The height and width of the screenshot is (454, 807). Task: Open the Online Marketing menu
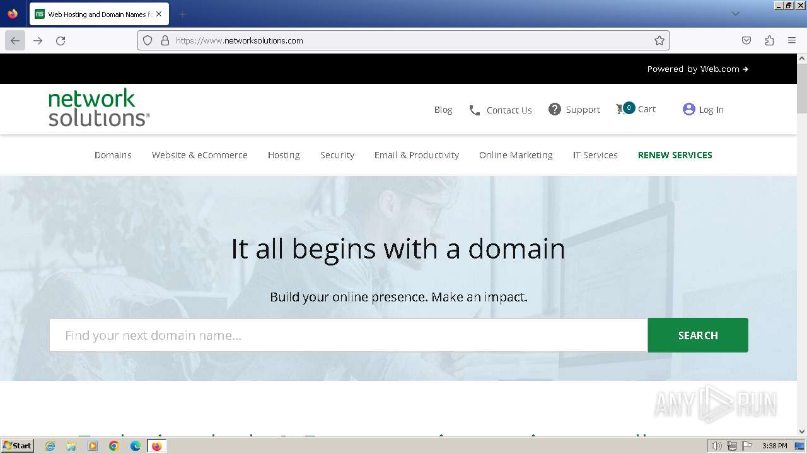(x=516, y=155)
